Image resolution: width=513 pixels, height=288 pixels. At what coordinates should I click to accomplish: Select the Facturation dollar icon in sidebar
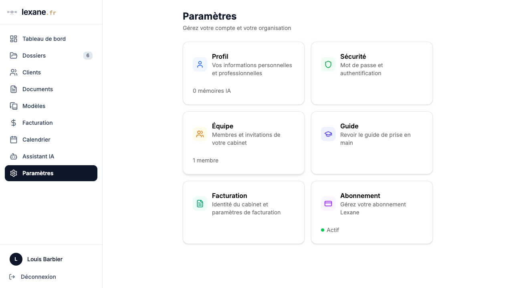click(13, 123)
